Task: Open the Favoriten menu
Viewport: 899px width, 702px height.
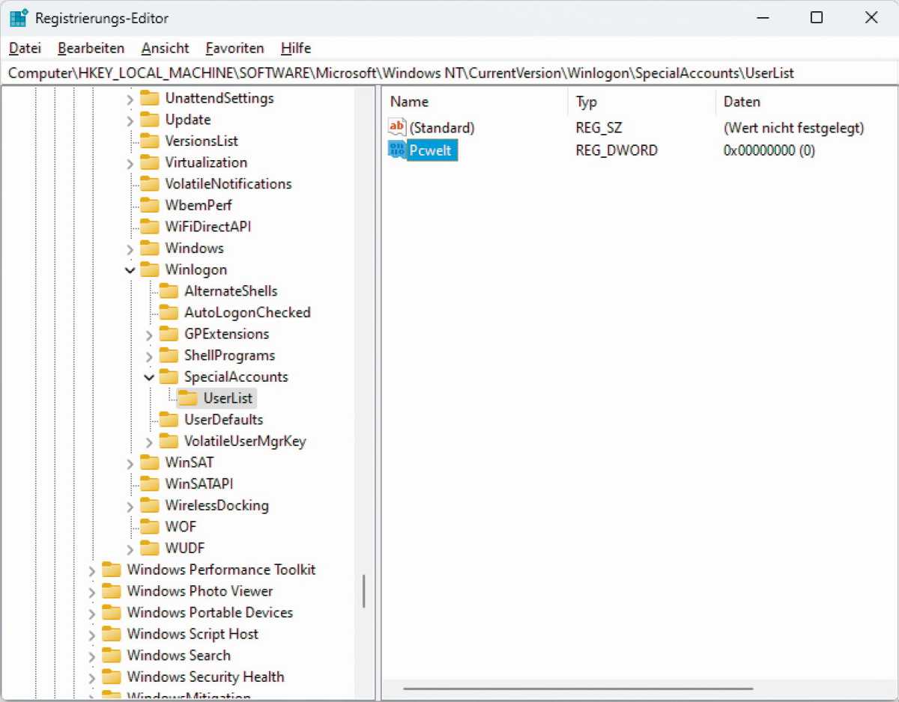Action: tap(234, 48)
